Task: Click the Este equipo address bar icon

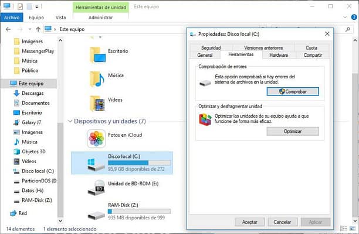Action: coord(48,29)
